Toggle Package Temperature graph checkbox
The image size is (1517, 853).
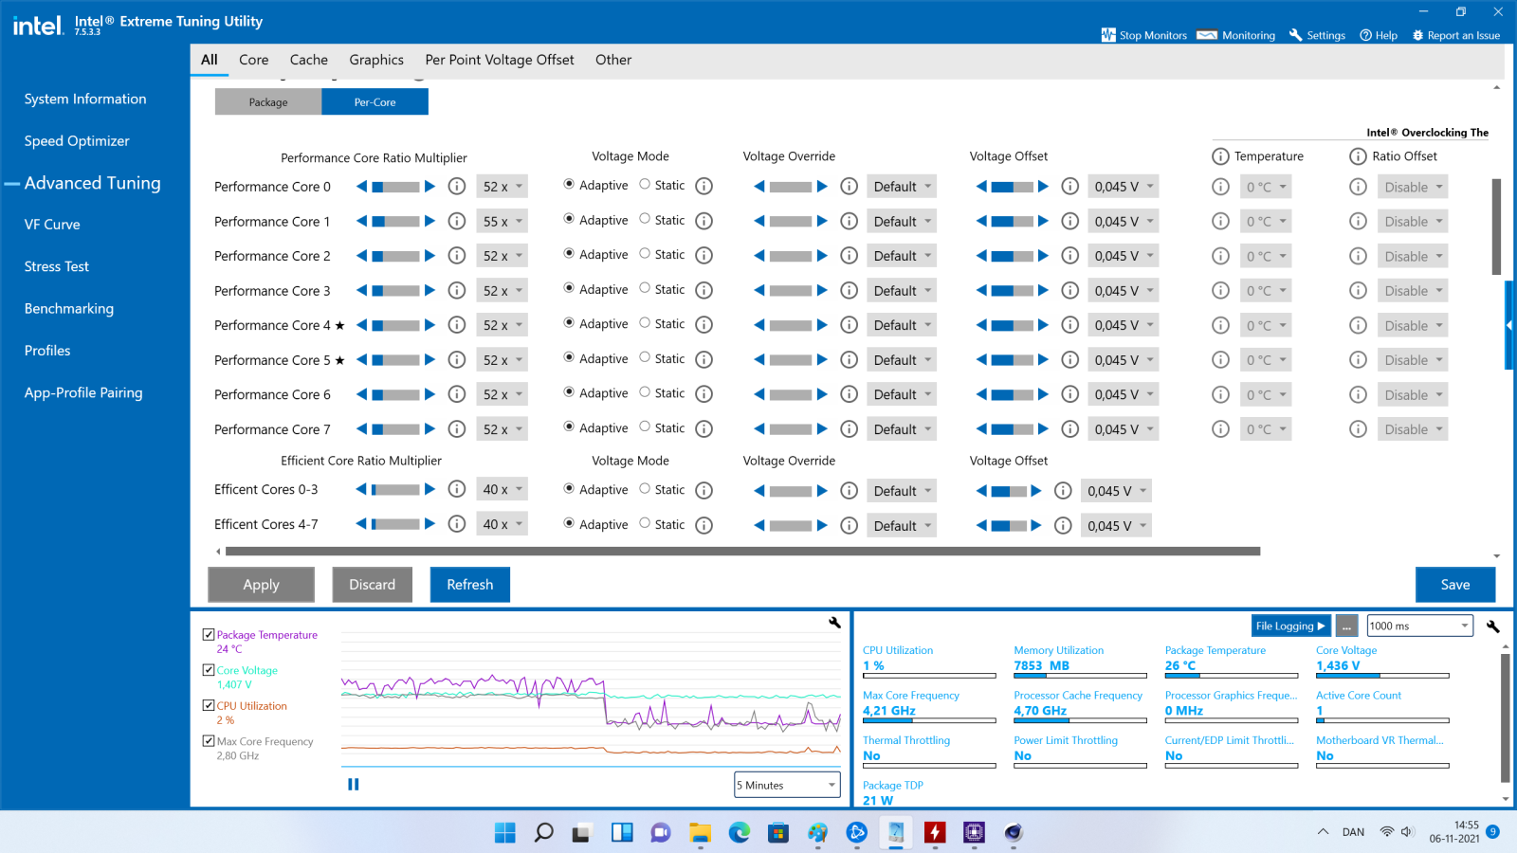click(x=209, y=634)
